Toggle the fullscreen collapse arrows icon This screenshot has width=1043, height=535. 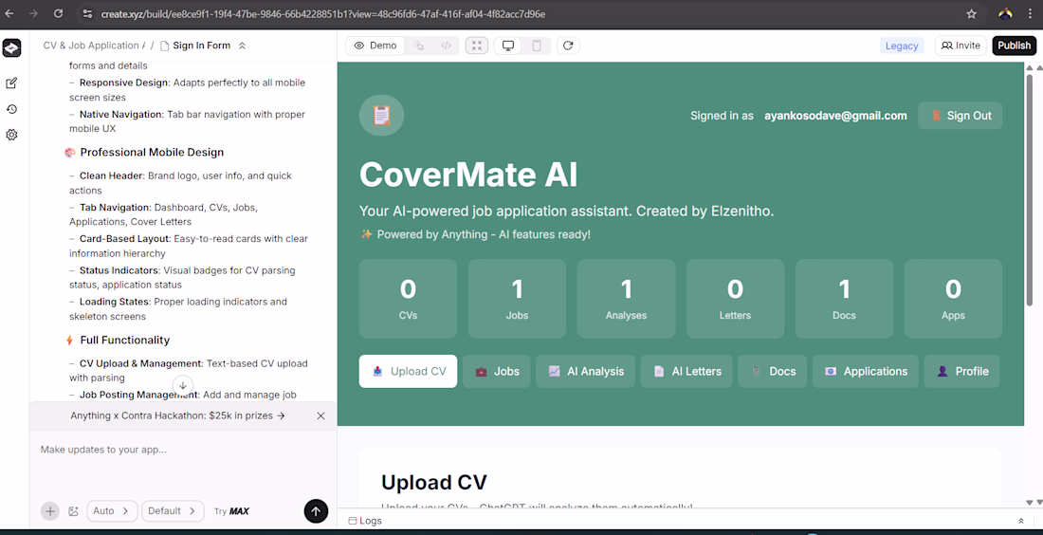(477, 46)
